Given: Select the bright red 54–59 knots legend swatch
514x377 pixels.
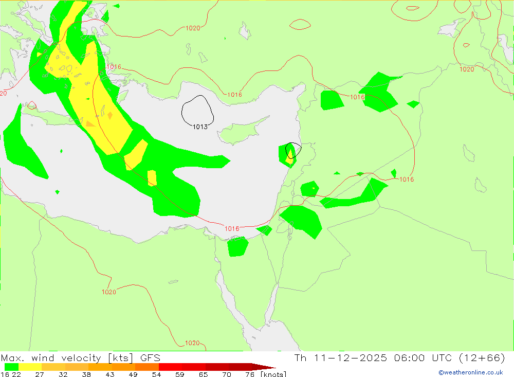Looking at the screenshot, I should [x=170, y=367].
